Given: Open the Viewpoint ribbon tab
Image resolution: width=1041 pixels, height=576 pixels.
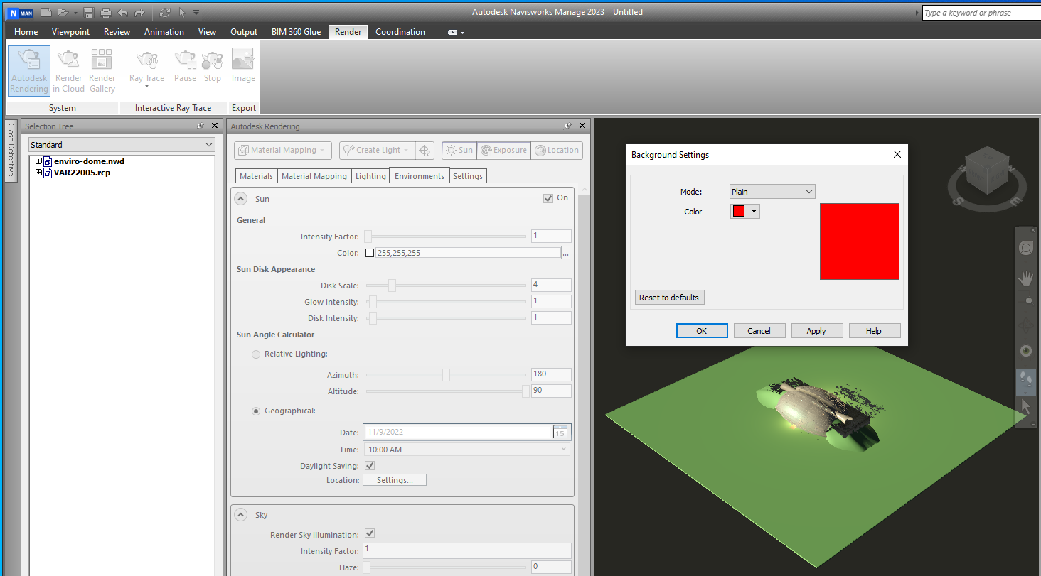Looking at the screenshot, I should click(x=71, y=32).
